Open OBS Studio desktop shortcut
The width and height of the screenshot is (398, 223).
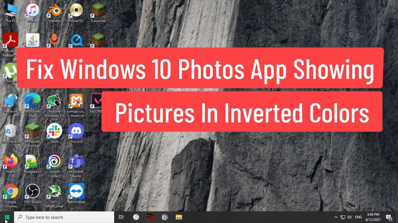(x=32, y=194)
